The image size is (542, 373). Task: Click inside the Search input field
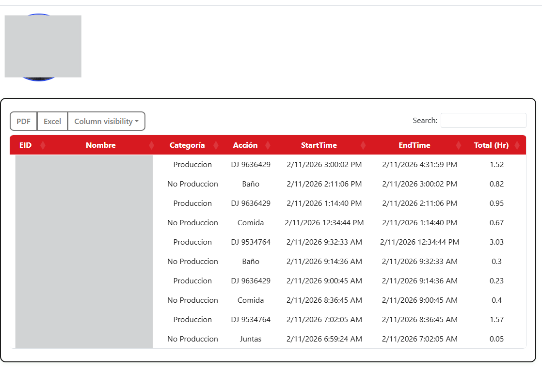[x=483, y=121]
